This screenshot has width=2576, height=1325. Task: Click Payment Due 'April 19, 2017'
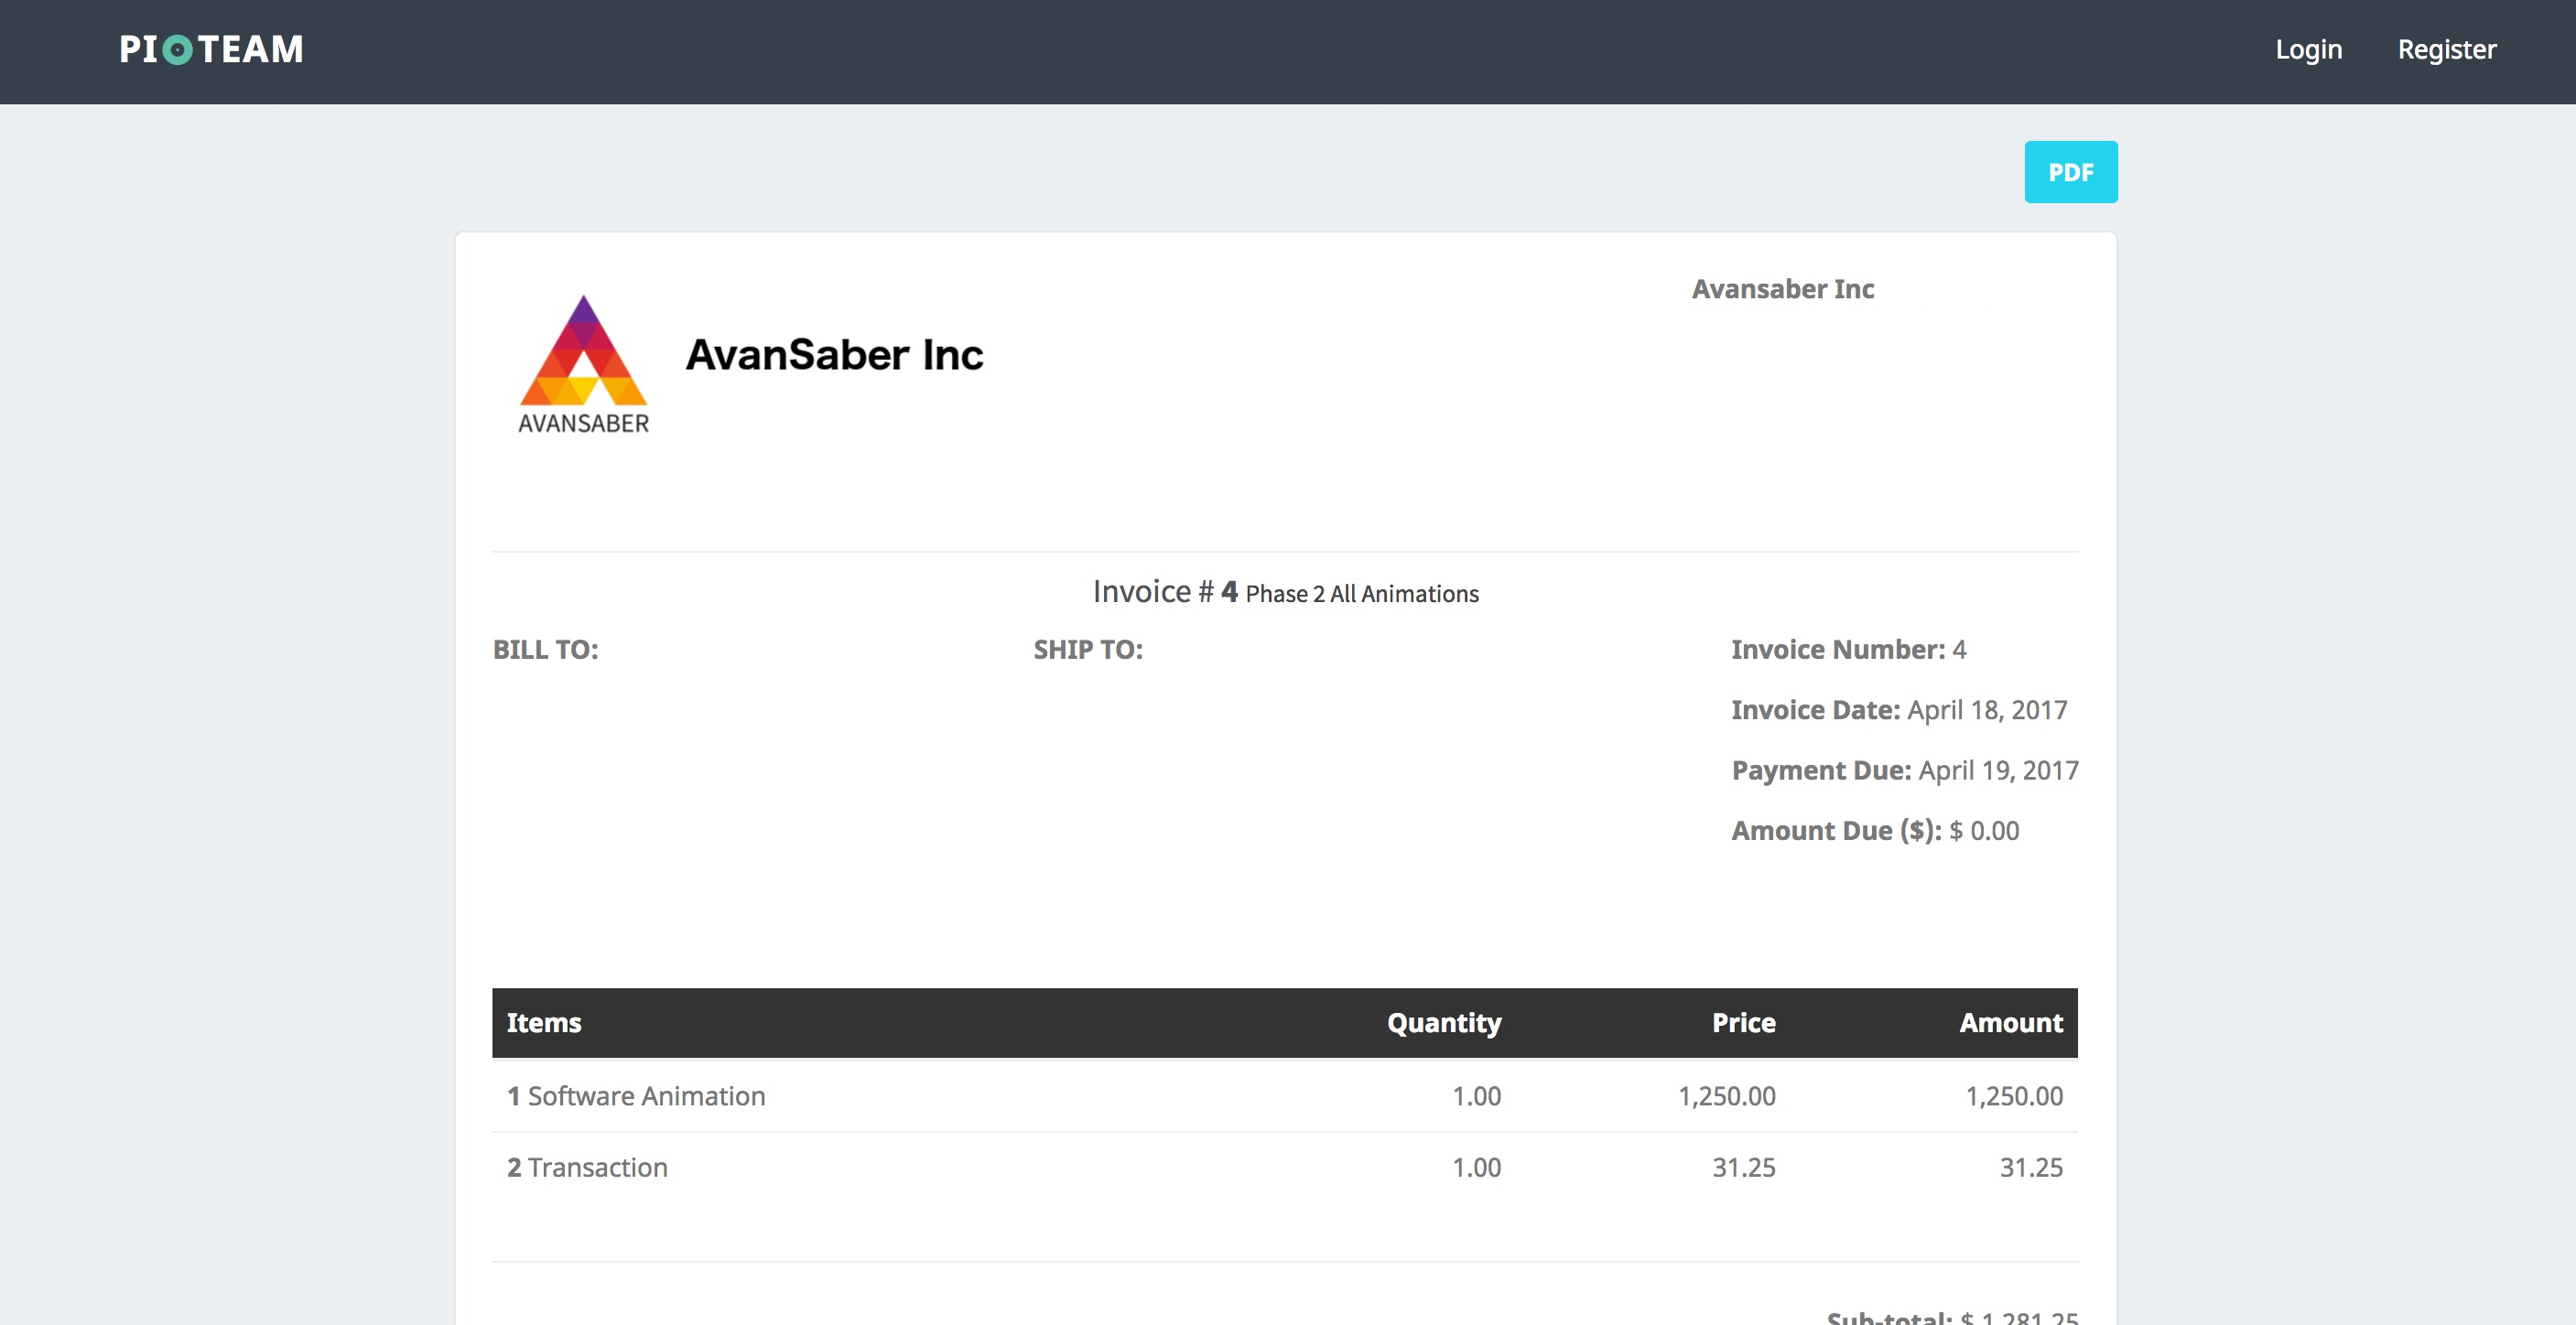[1998, 770]
